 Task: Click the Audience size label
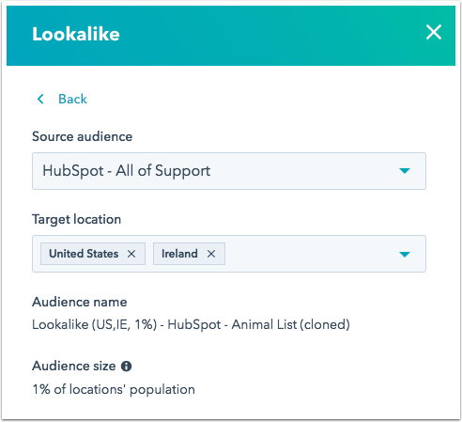coord(74,366)
